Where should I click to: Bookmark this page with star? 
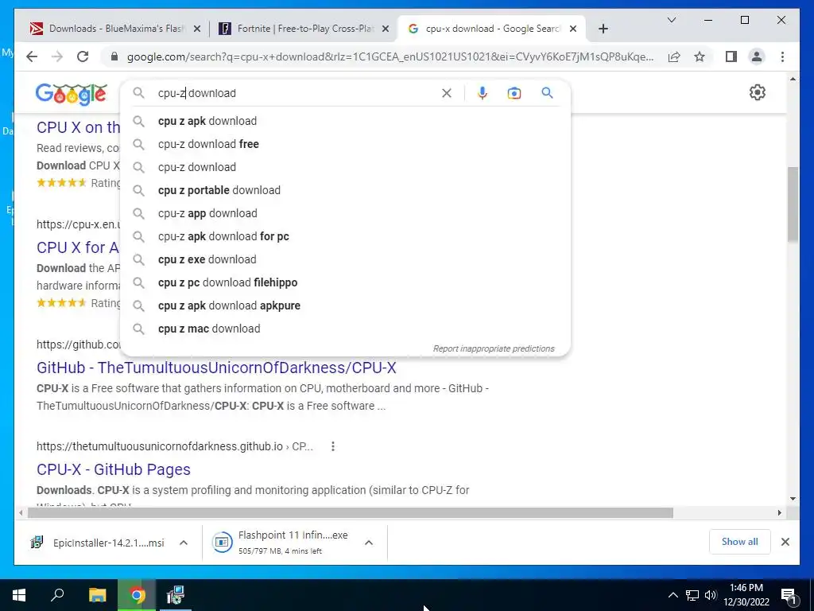pos(700,56)
